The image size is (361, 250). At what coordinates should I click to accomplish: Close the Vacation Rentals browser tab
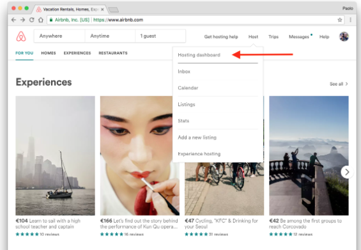[102, 10]
